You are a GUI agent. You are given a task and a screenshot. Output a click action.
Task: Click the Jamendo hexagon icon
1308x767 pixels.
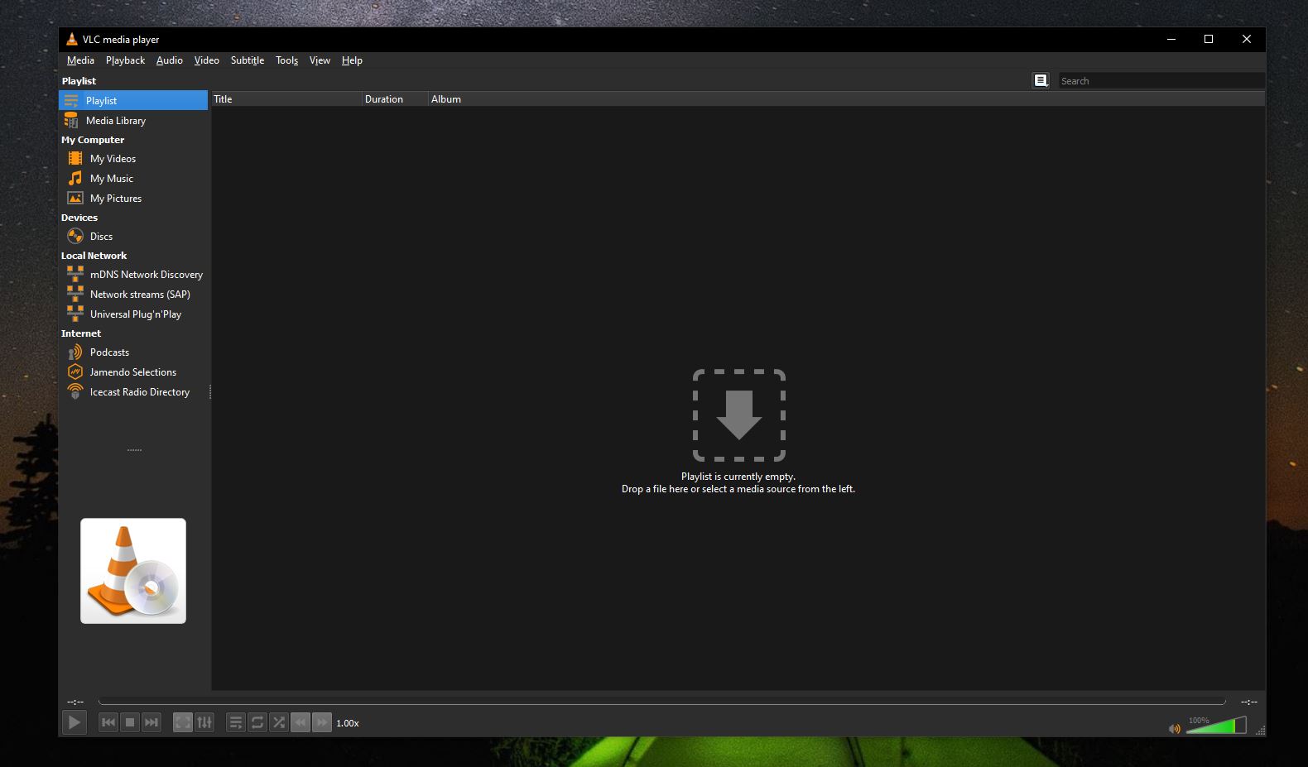click(75, 372)
